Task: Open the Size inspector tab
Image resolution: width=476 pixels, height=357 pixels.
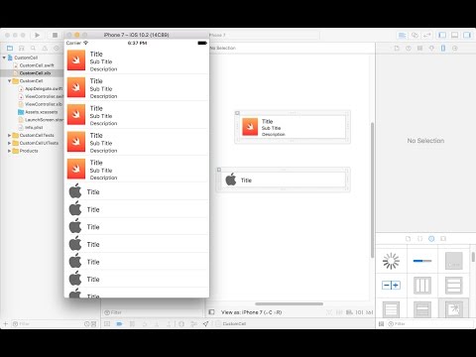Action: click(443, 49)
